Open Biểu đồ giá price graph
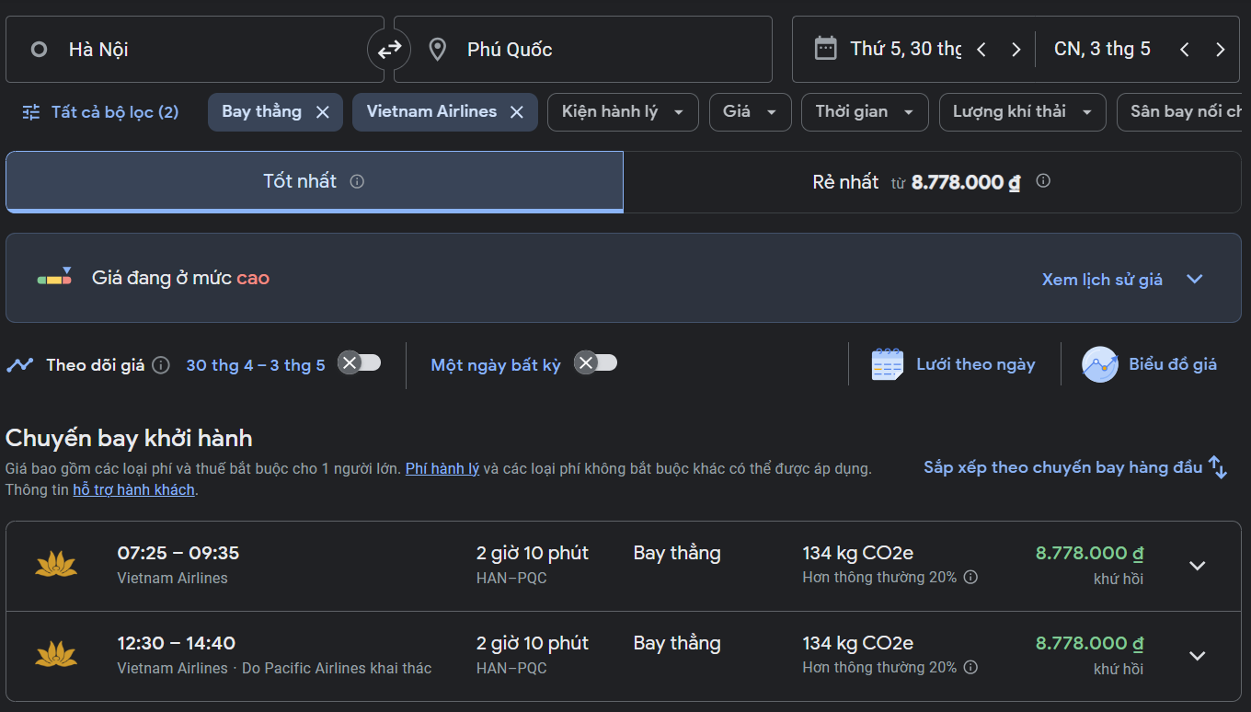 click(x=1150, y=364)
